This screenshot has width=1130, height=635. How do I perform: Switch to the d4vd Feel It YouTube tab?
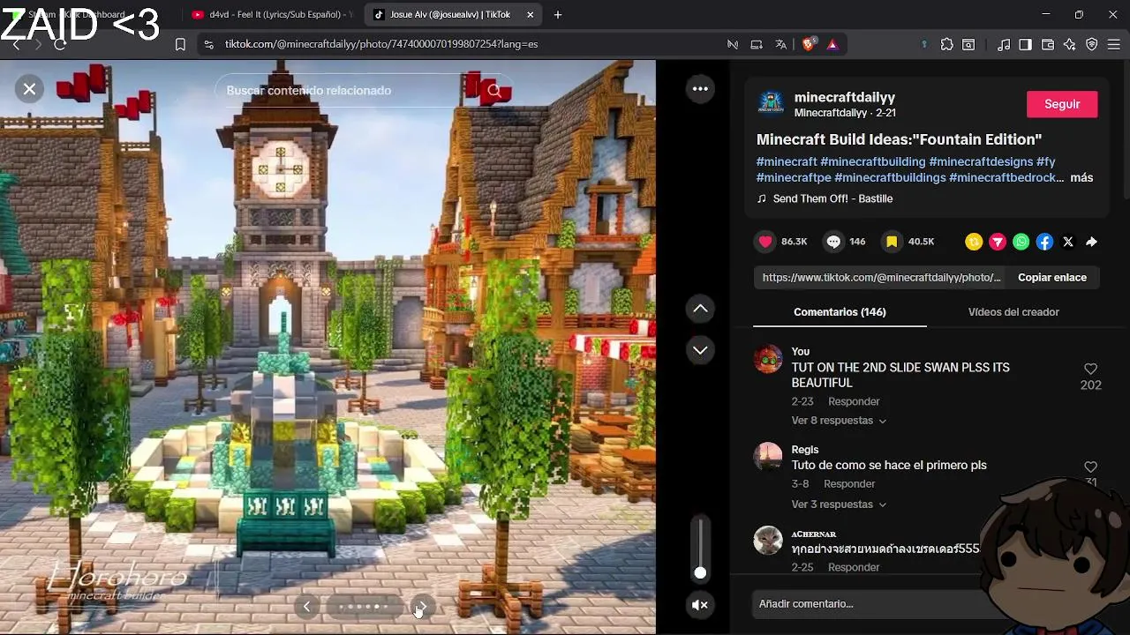pos(272,15)
